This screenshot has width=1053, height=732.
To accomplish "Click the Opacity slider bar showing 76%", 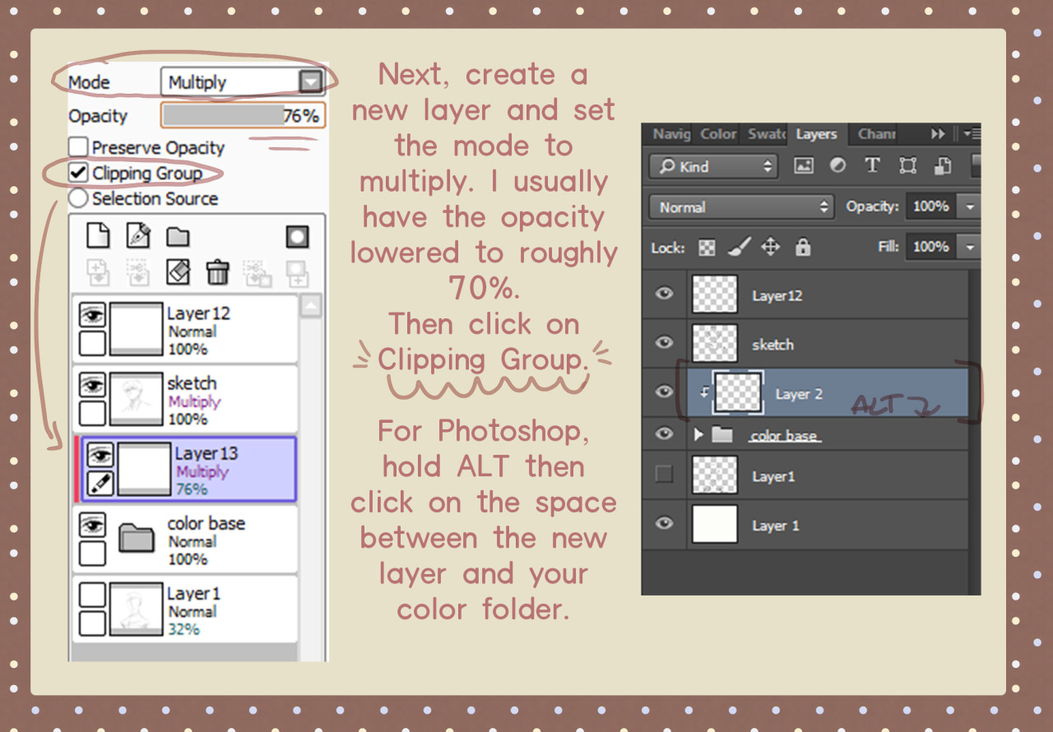I will [243, 116].
